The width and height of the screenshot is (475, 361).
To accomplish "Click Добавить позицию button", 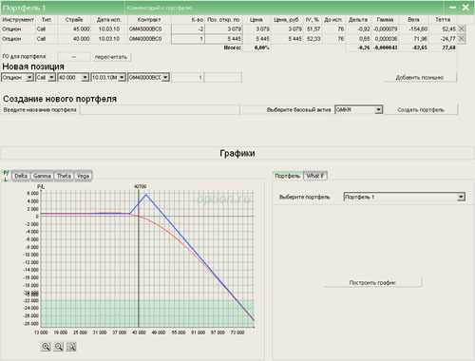I will (x=420, y=78).
